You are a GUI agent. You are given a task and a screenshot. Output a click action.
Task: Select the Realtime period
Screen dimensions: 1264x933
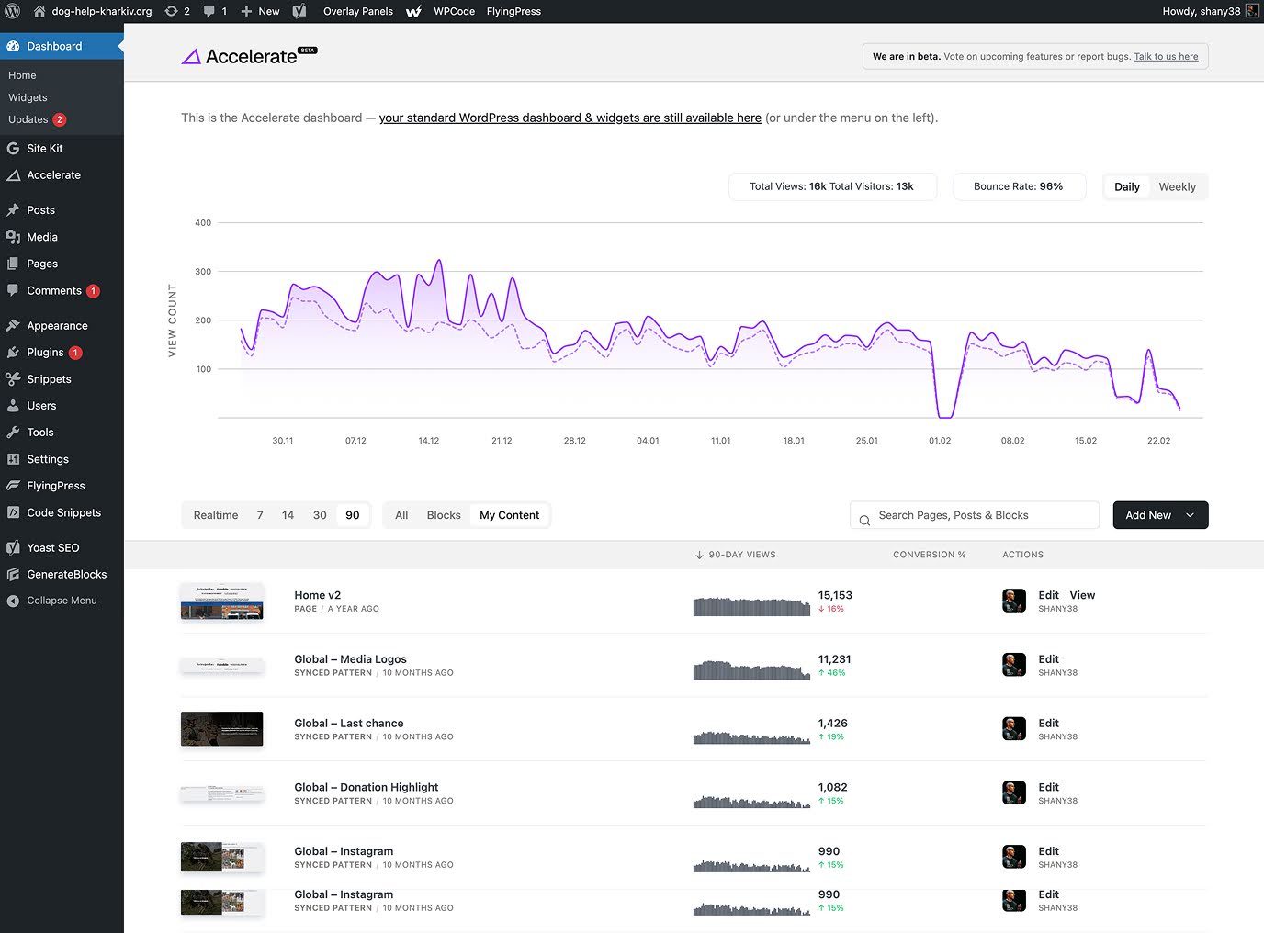pyautogui.click(x=216, y=515)
